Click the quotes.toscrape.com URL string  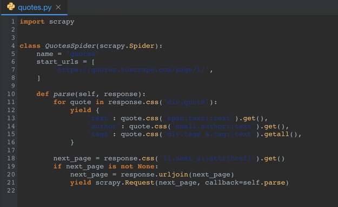[x=131, y=70]
